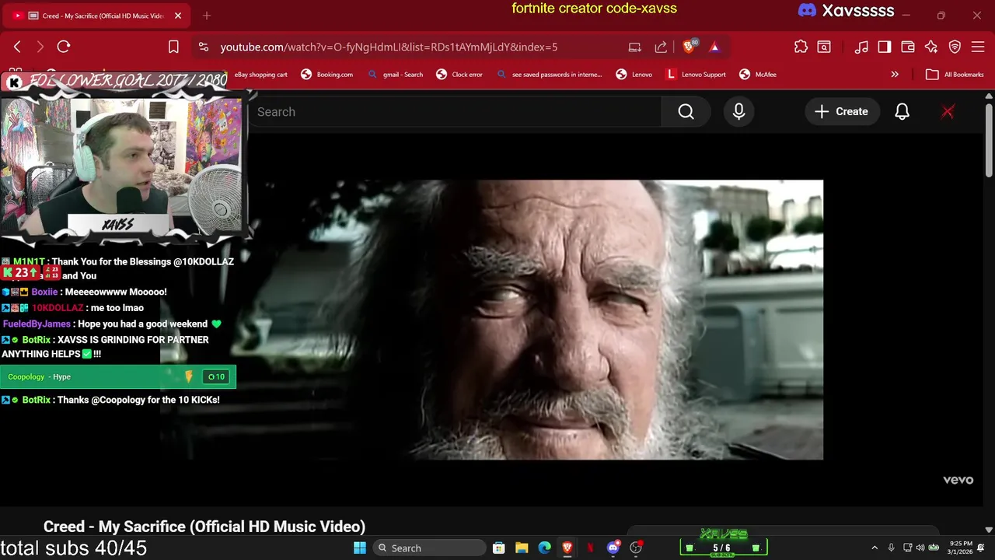Open the McAfee bookmark
The image size is (995, 560).
tap(758, 75)
